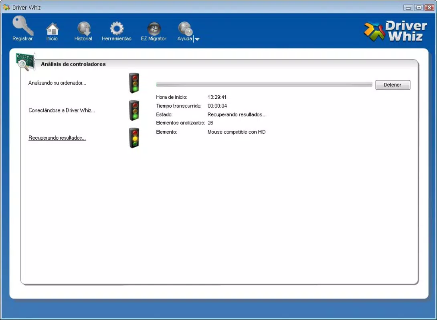
Task: Click the Elementos analizados count 26
Action: point(210,123)
